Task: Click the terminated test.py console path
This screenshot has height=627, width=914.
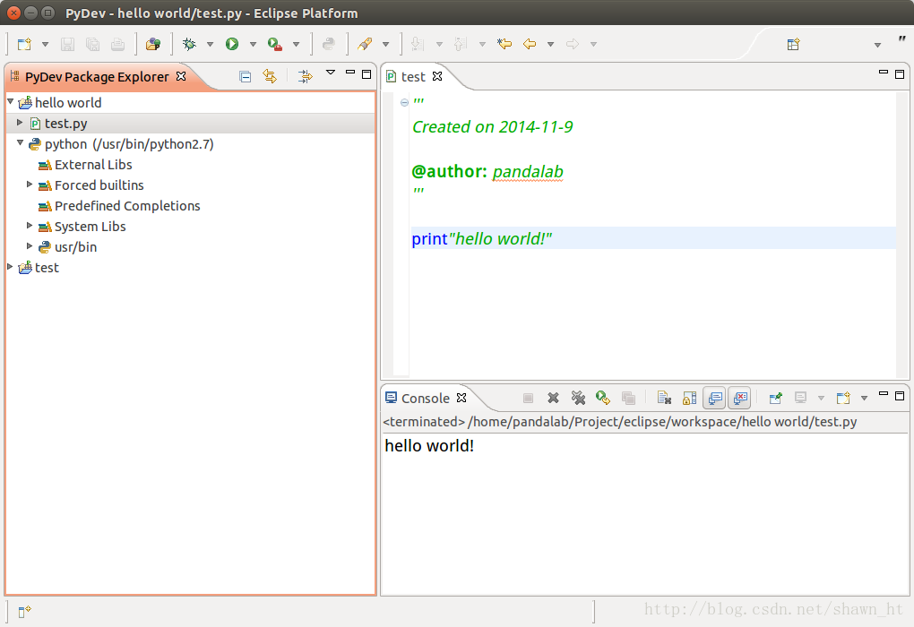Action: 619,422
